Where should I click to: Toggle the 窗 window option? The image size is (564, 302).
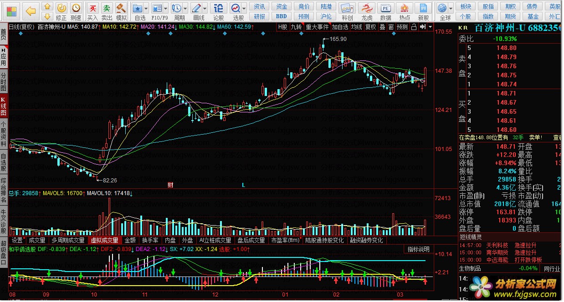pyautogui.click(x=391, y=27)
